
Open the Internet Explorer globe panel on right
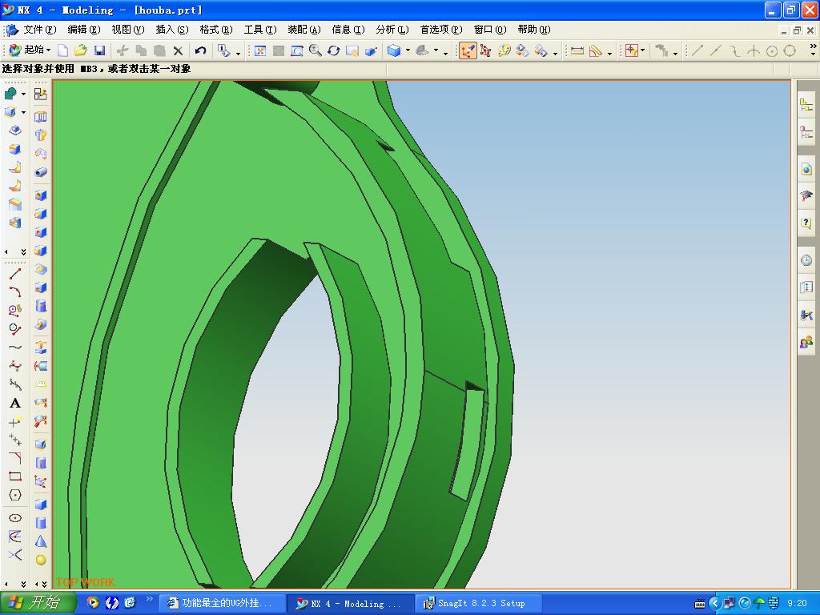[806, 169]
